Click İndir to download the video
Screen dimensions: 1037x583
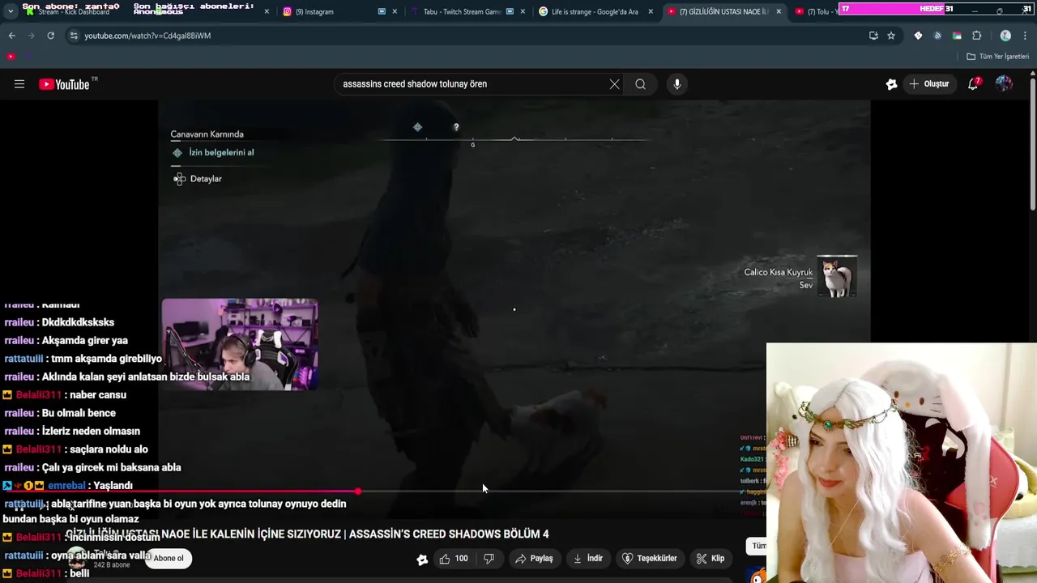[x=588, y=559]
